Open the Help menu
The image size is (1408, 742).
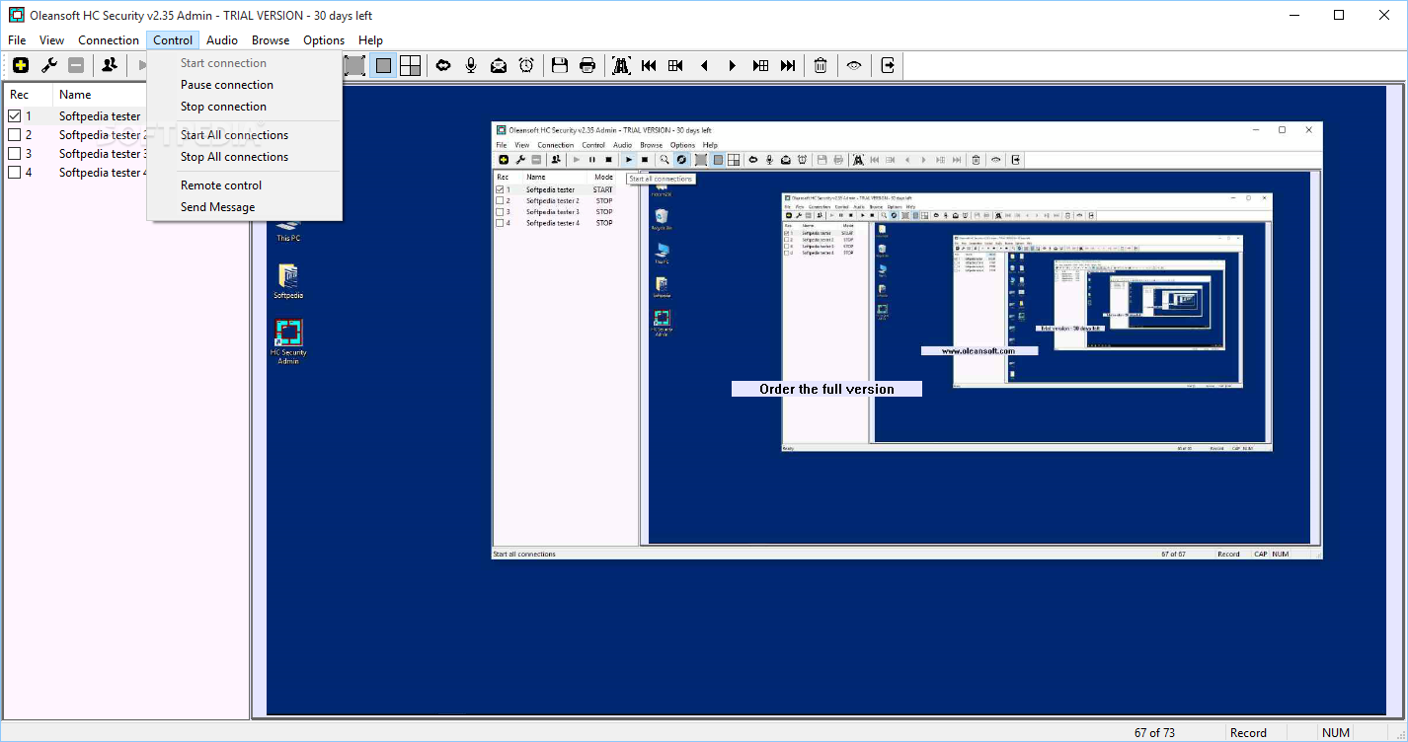370,40
